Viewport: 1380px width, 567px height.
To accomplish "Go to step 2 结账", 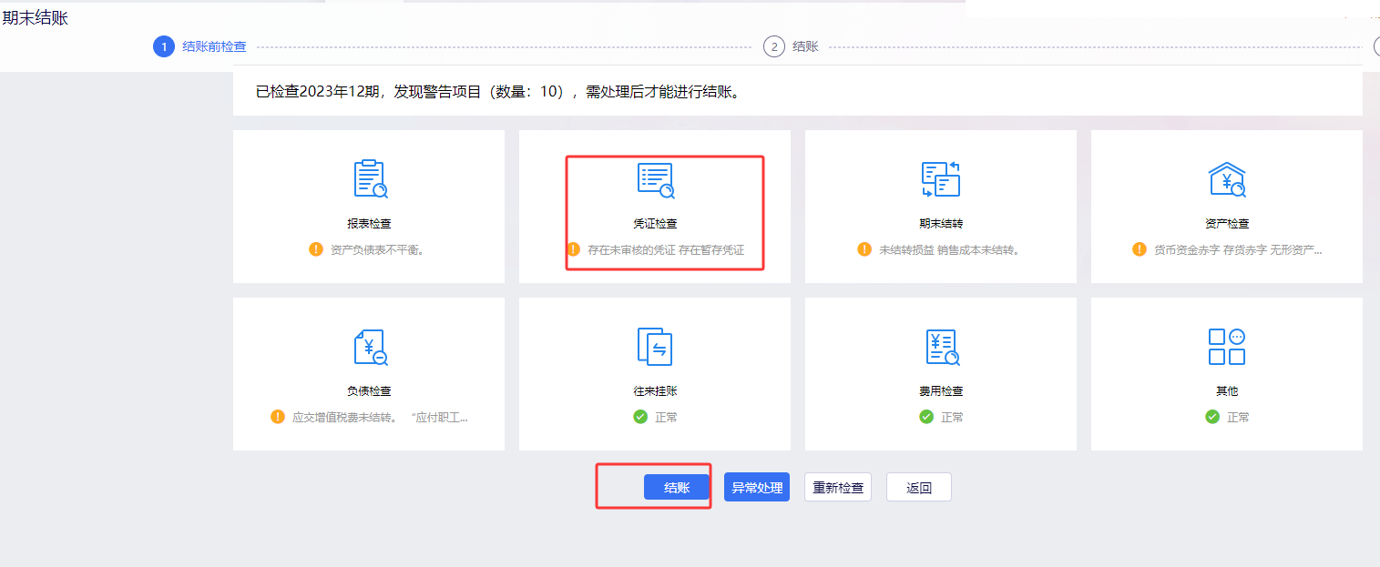I will coord(791,46).
